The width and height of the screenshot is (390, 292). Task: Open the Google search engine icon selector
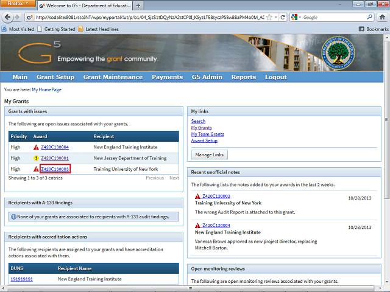(296, 17)
